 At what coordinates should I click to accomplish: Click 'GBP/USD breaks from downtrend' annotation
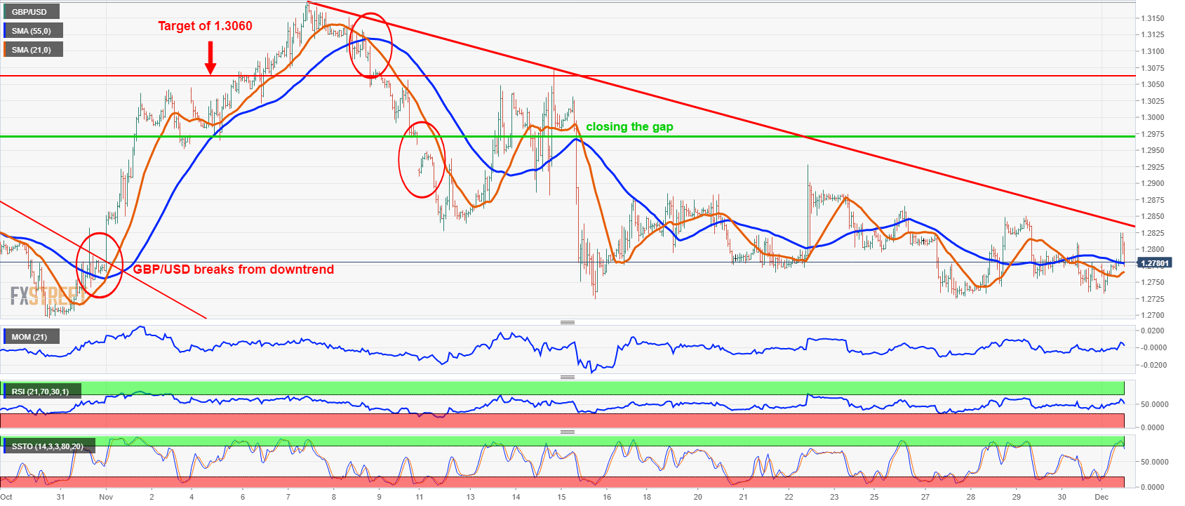coord(234,269)
